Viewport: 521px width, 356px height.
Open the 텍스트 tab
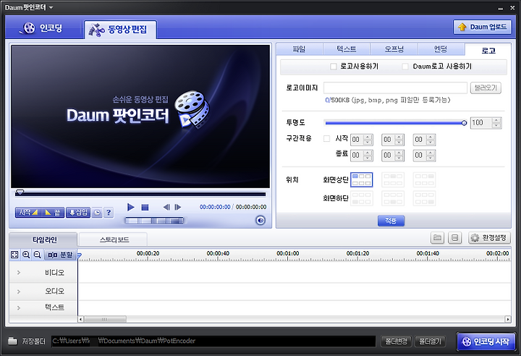click(346, 49)
